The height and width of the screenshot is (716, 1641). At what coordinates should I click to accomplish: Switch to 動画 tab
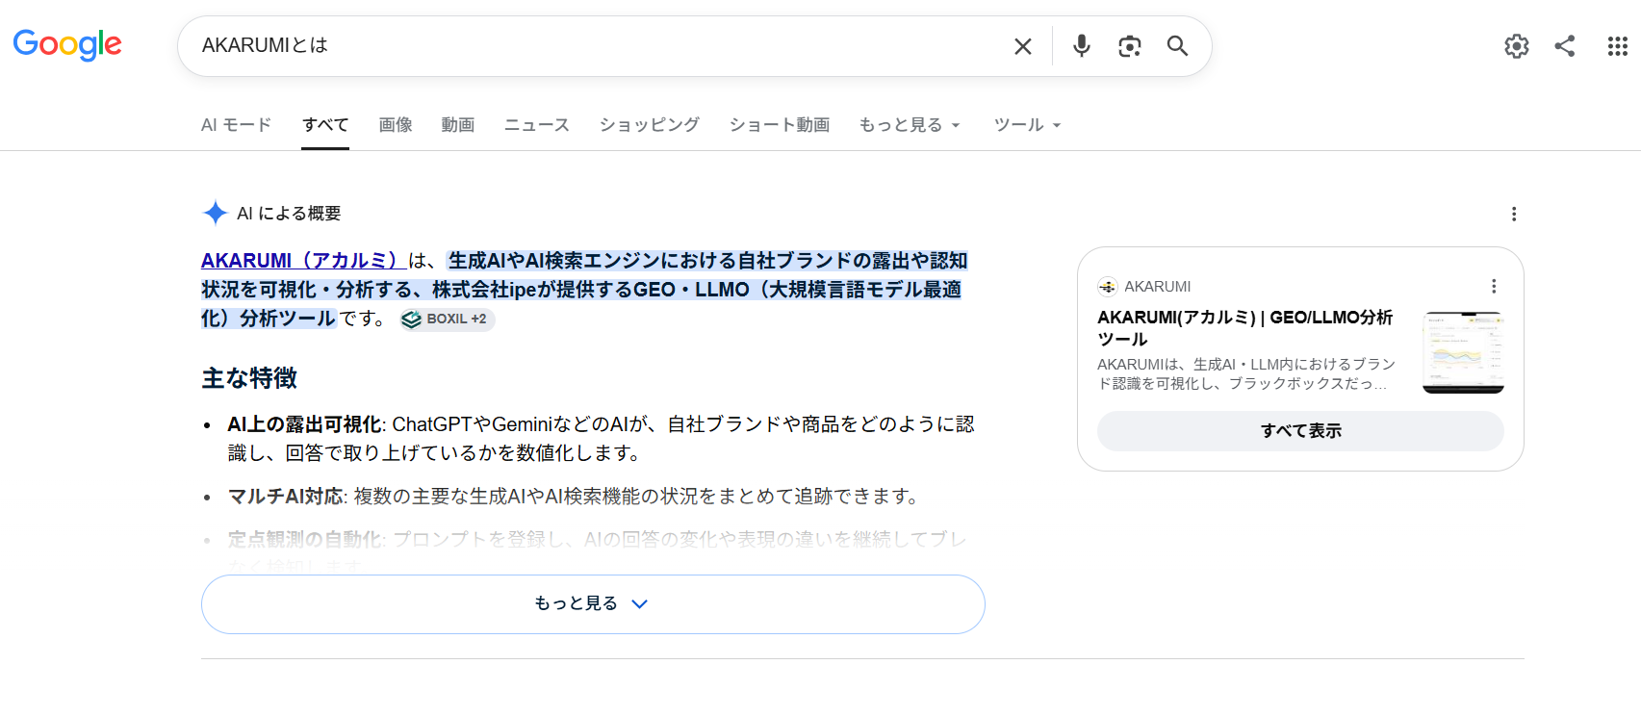pyautogui.click(x=458, y=125)
